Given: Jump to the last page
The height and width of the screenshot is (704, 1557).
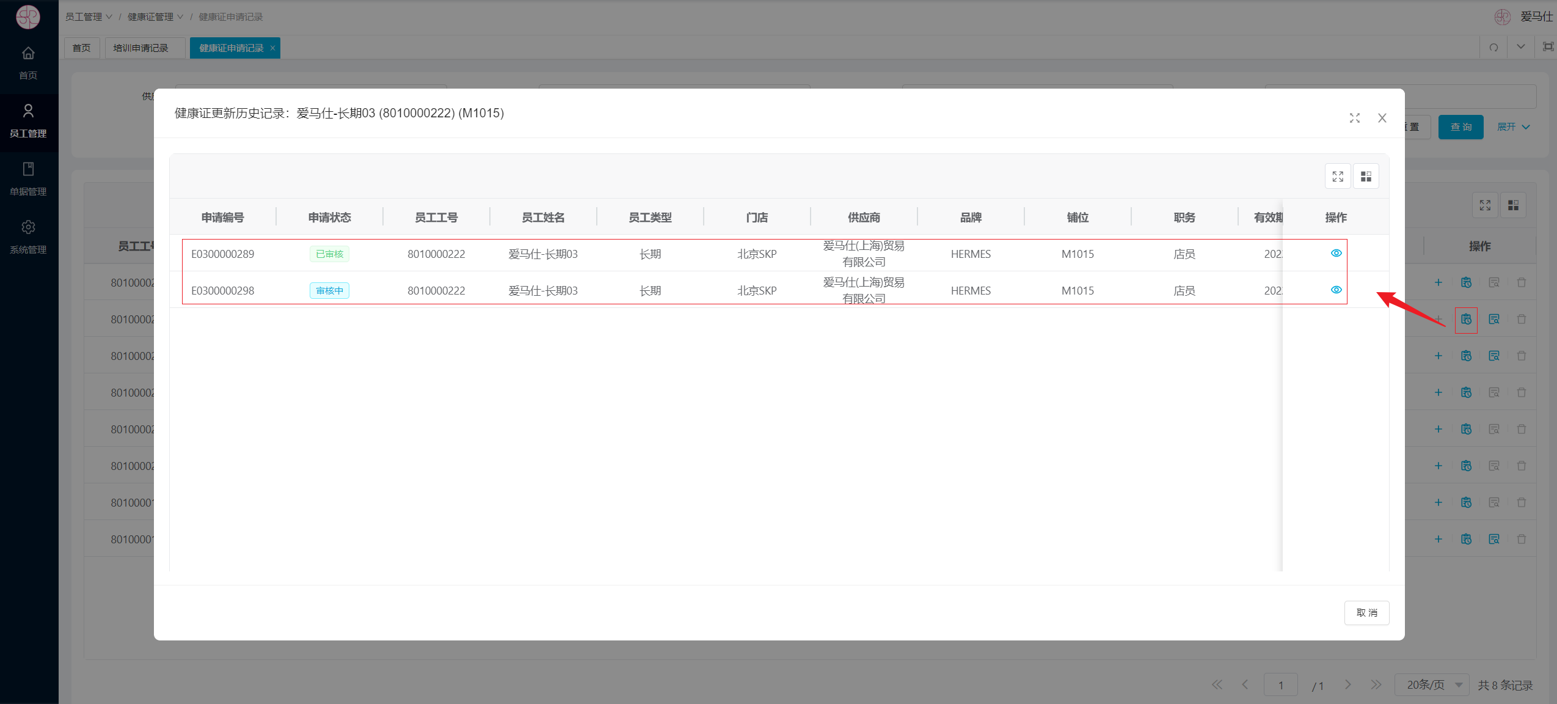Looking at the screenshot, I should point(1376,685).
